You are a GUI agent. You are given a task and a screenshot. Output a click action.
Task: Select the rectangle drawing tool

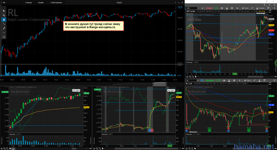[x=4, y=37]
